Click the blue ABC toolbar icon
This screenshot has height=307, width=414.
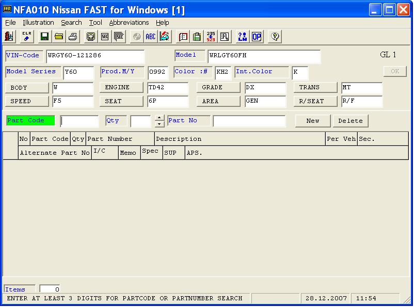(151, 37)
